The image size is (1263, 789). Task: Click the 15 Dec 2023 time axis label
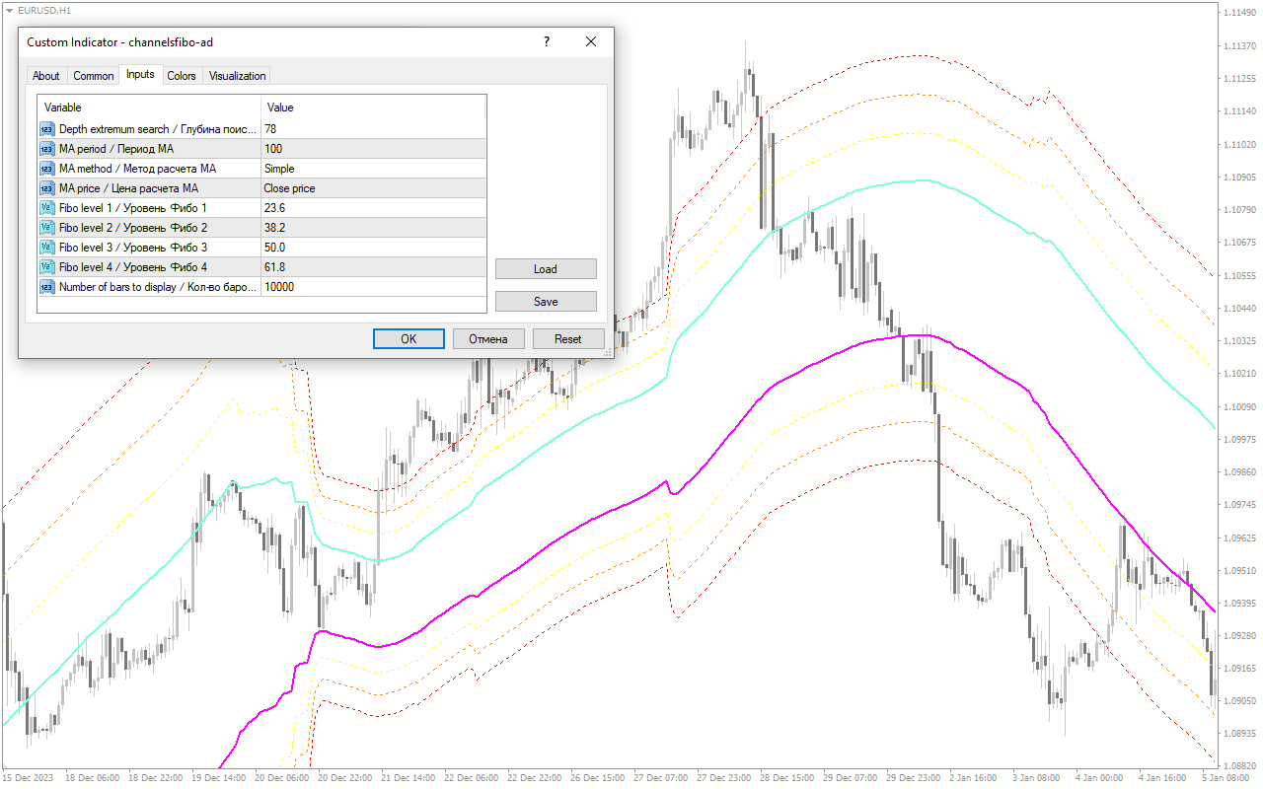pos(30,778)
